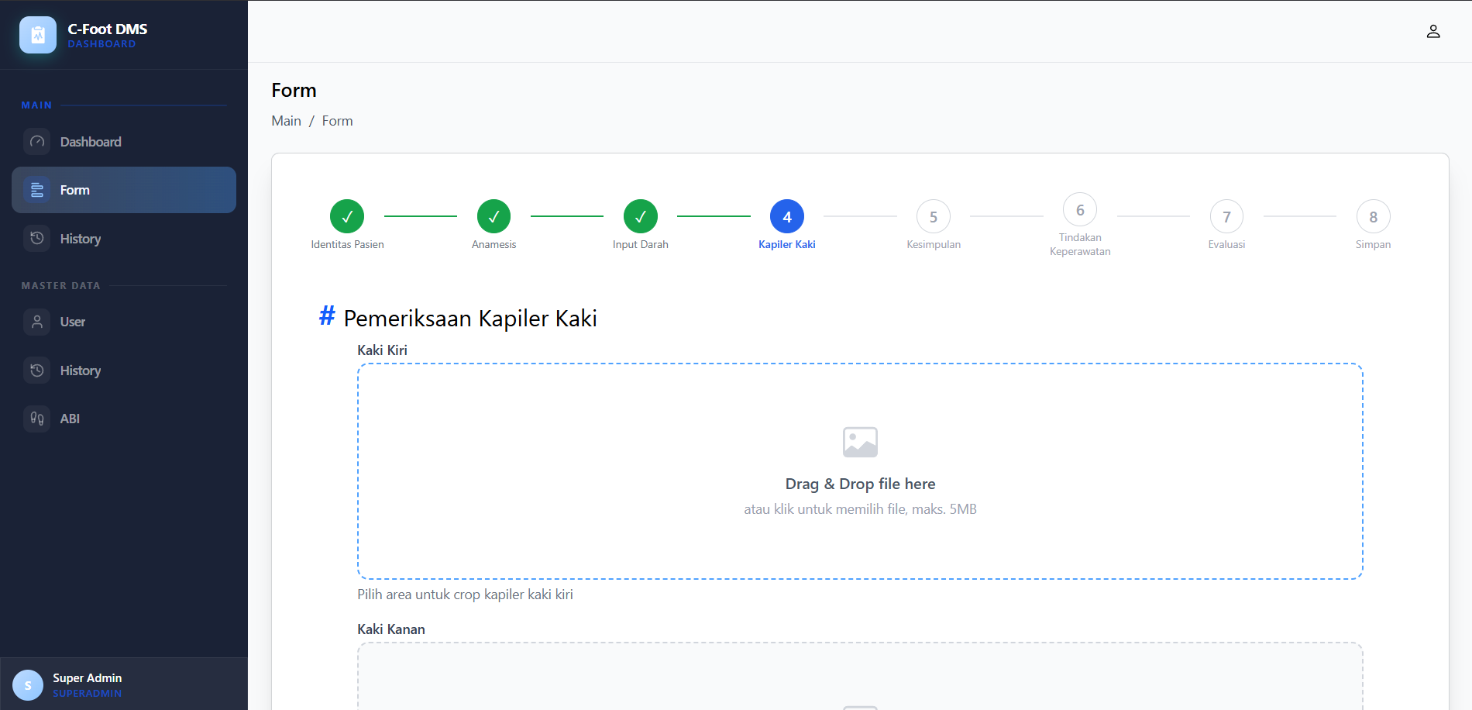
Task: Click the C-Foot DMS brand title
Action: pos(108,29)
